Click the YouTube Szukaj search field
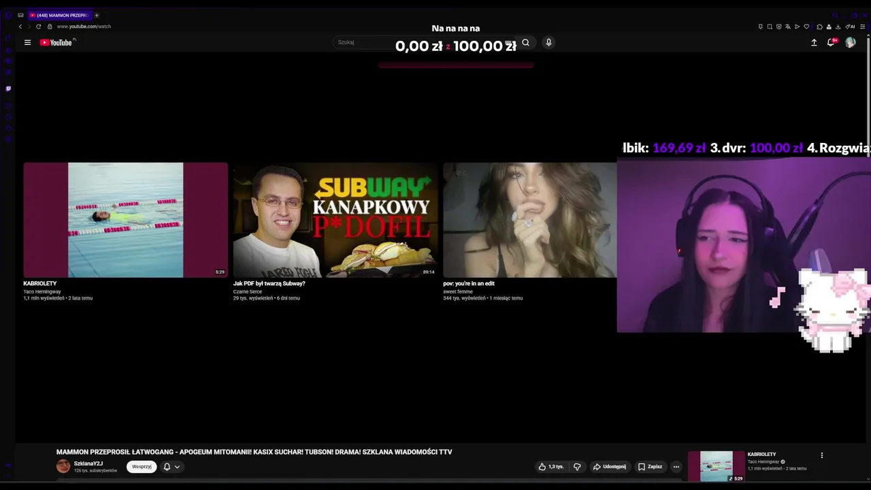 [x=422, y=42]
